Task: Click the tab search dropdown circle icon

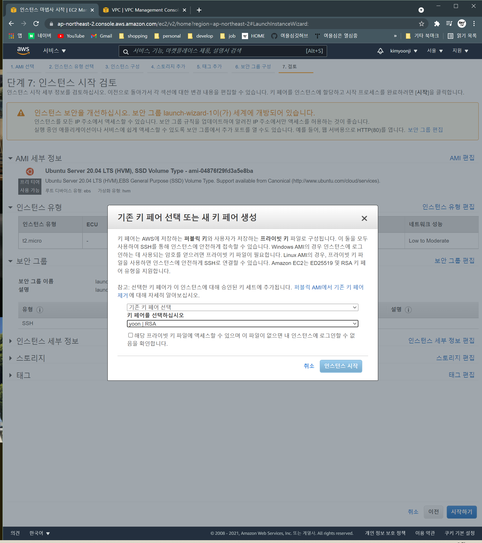Action: pos(421,10)
